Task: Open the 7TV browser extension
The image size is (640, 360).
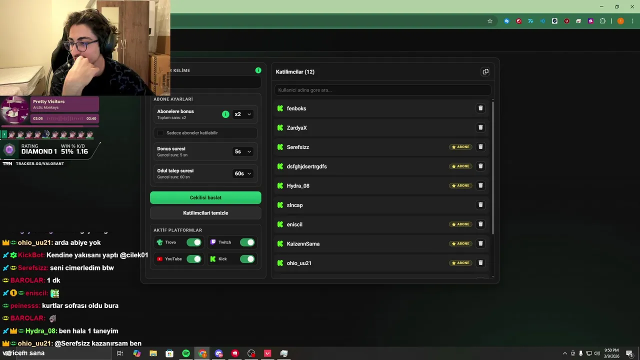Action: [x=530, y=21]
